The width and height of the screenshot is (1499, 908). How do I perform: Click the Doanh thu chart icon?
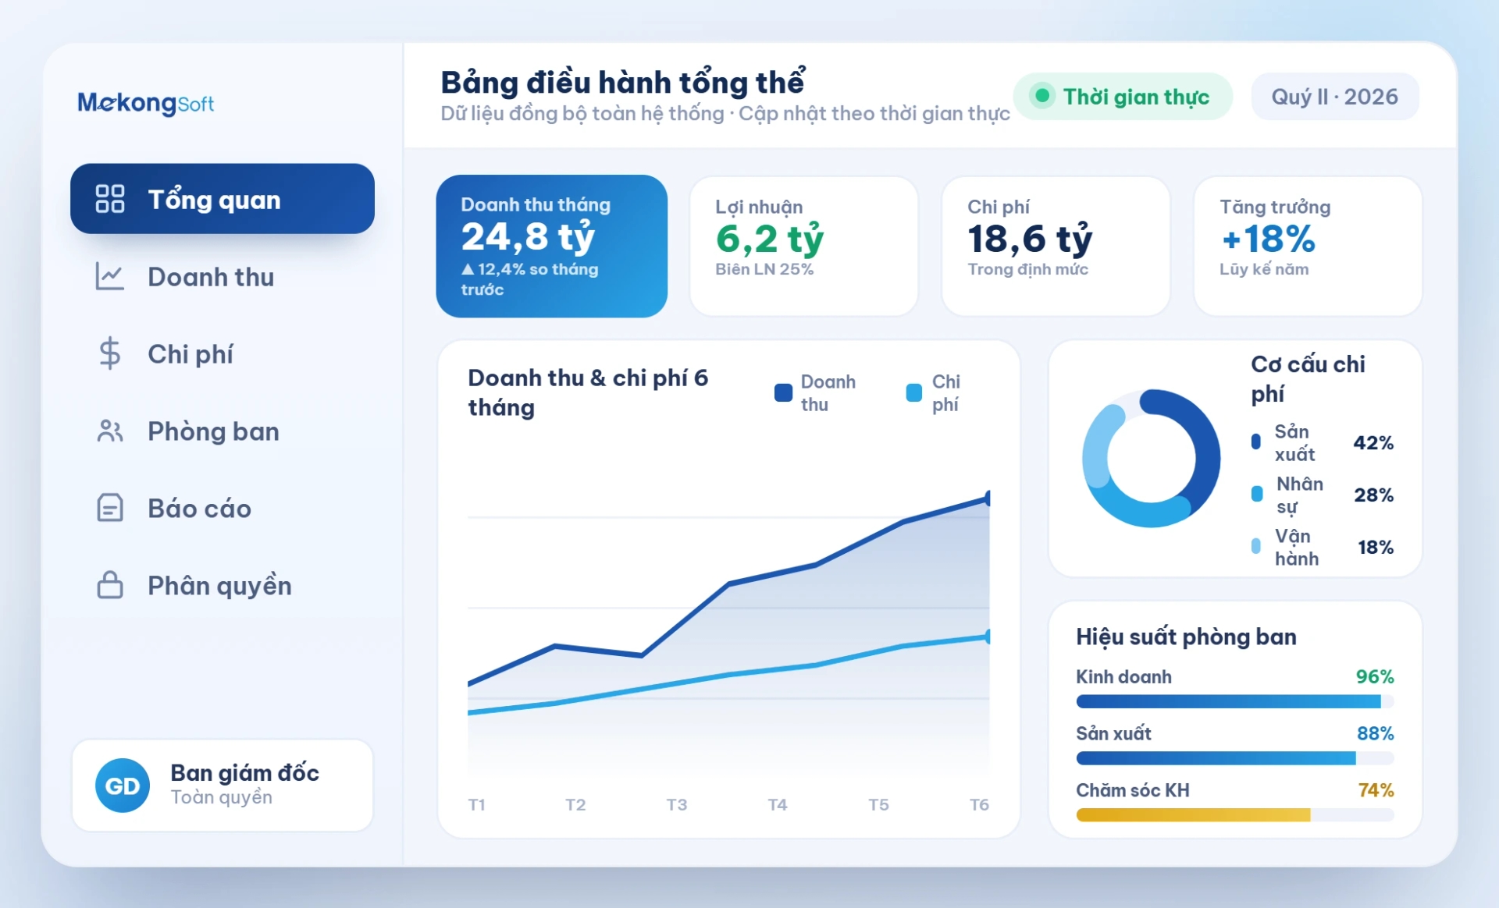point(109,276)
